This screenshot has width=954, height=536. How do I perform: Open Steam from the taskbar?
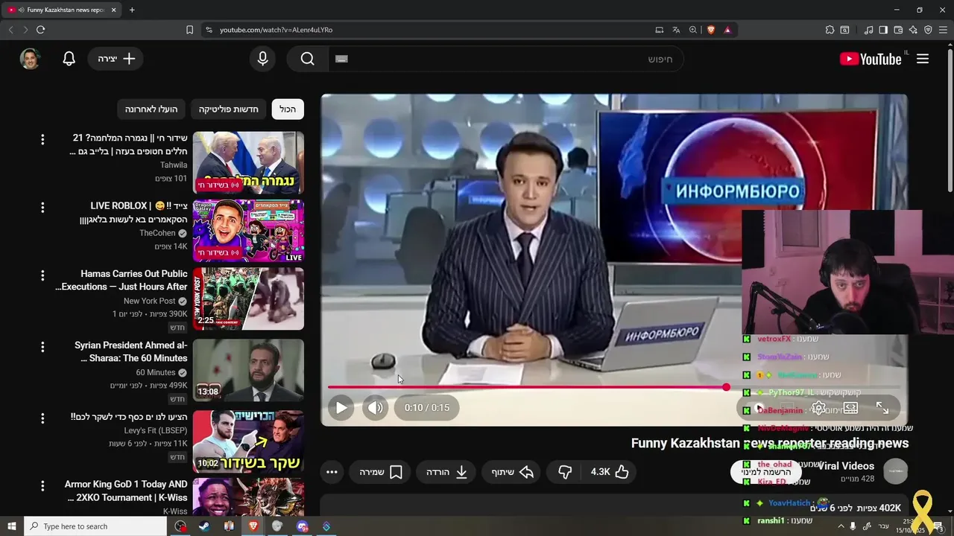pos(204,526)
